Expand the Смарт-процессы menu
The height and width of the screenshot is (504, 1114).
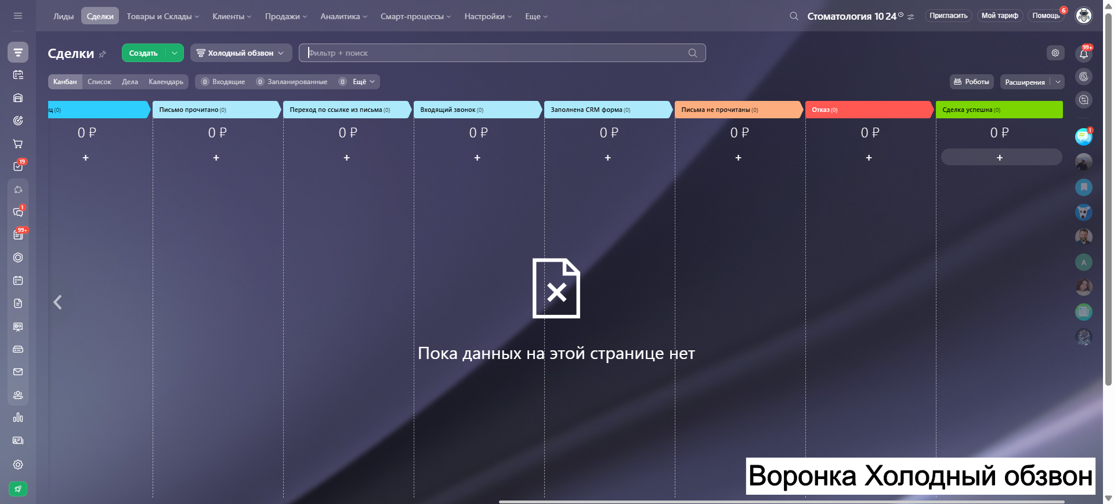pyautogui.click(x=416, y=16)
